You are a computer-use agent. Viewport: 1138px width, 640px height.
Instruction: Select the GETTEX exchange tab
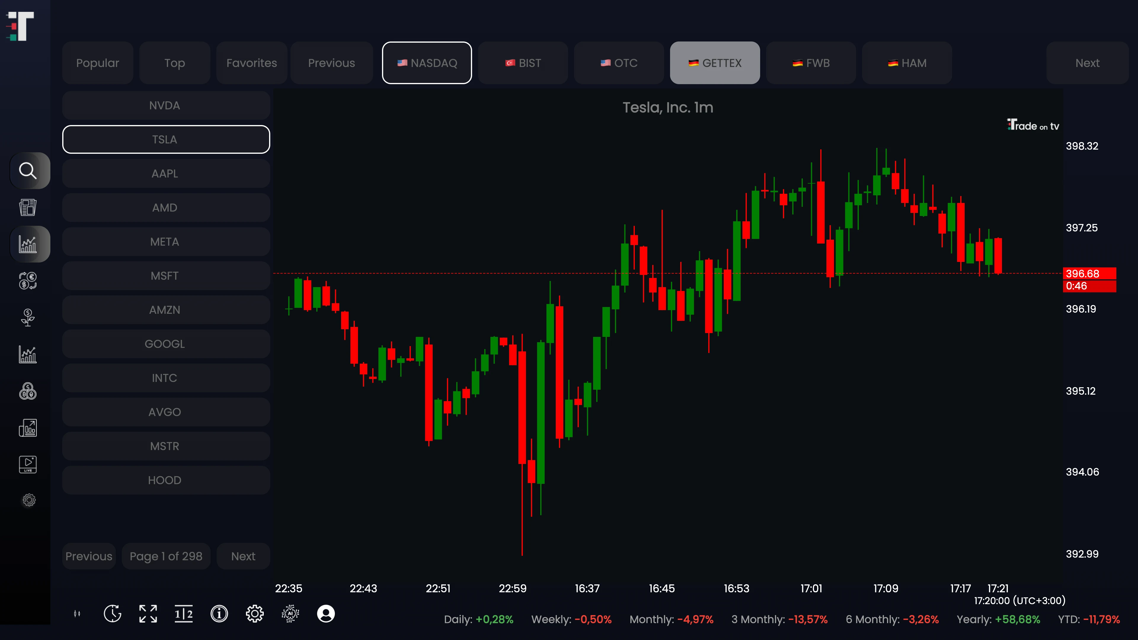pos(715,63)
